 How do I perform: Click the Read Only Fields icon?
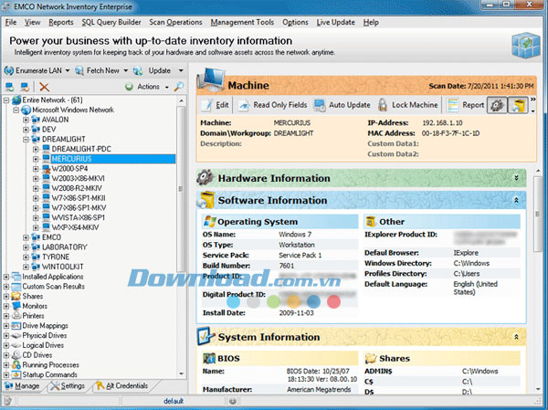(244, 105)
